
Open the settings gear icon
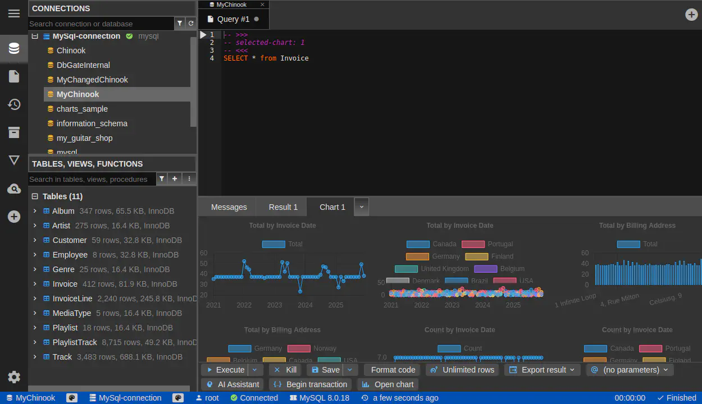(14, 377)
